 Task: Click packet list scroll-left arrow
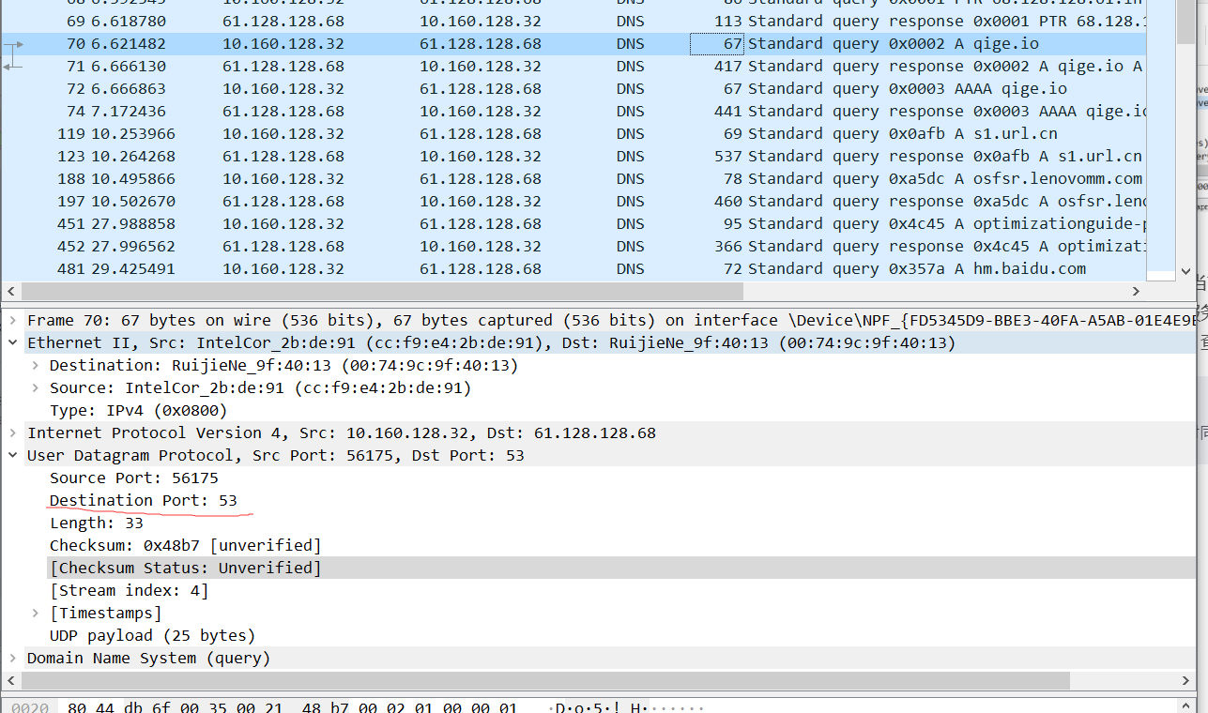pyautogui.click(x=11, y=292)
